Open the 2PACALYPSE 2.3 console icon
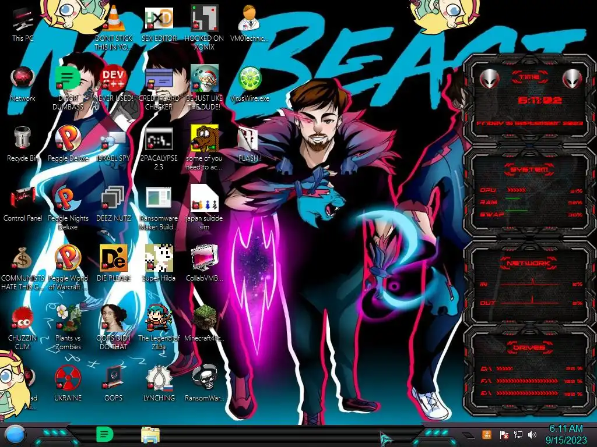The image size is (597, 447). (159, 148)
